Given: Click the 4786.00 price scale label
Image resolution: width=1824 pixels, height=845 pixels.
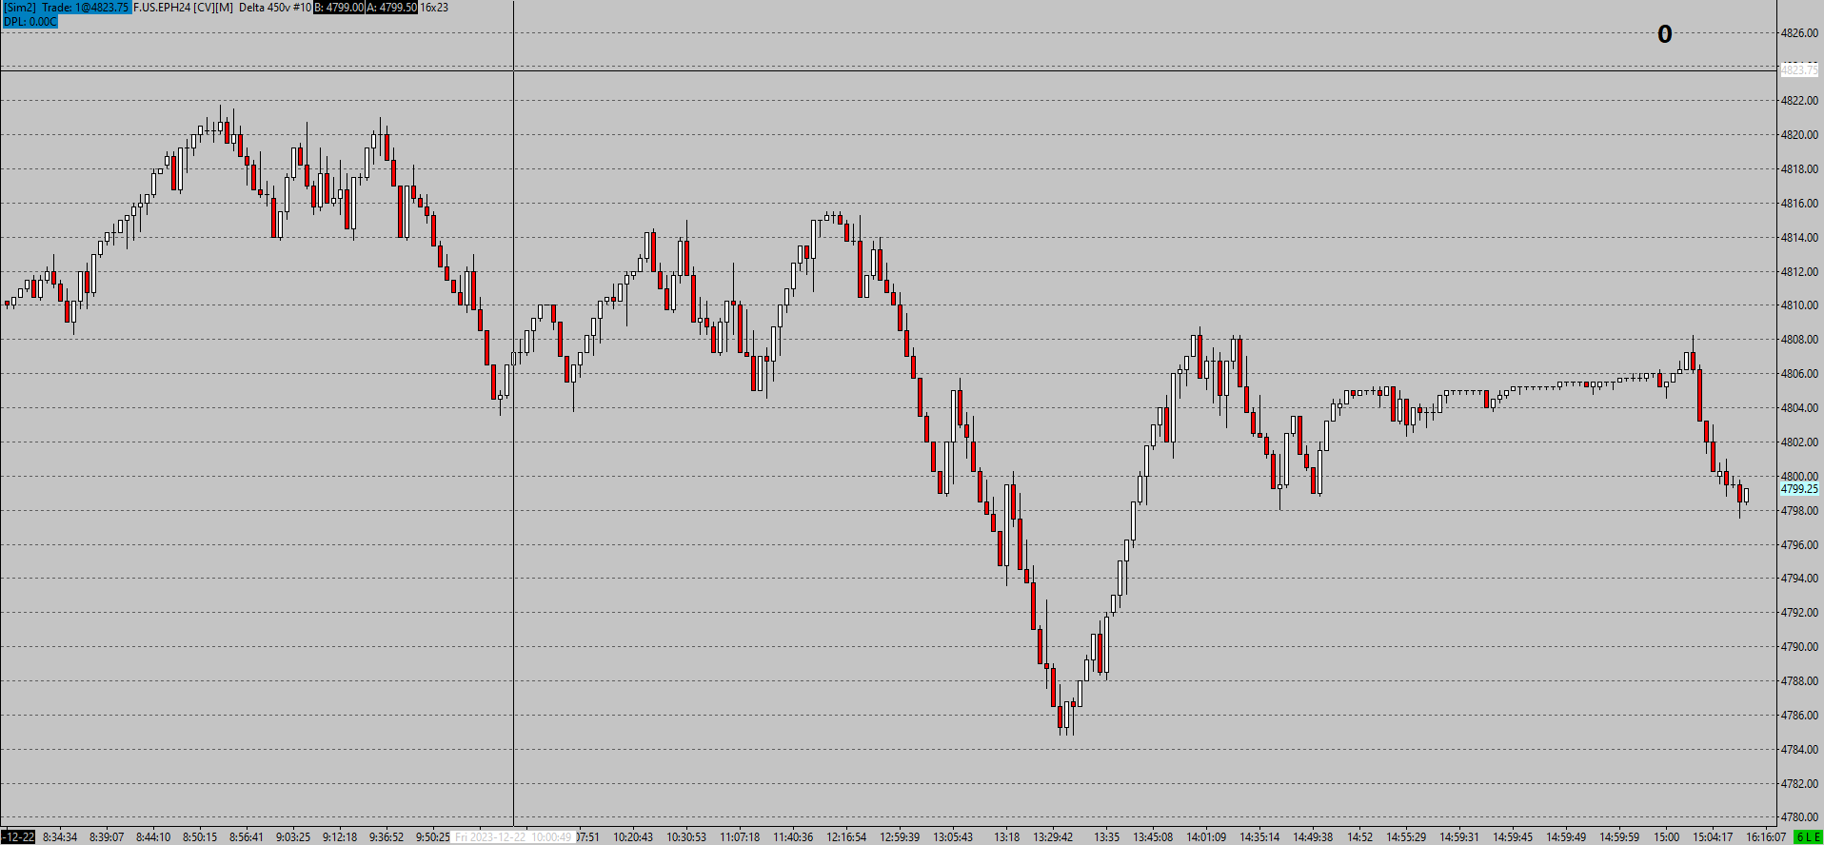Looking at the screenshot, I should click(x=1799, y=716).
